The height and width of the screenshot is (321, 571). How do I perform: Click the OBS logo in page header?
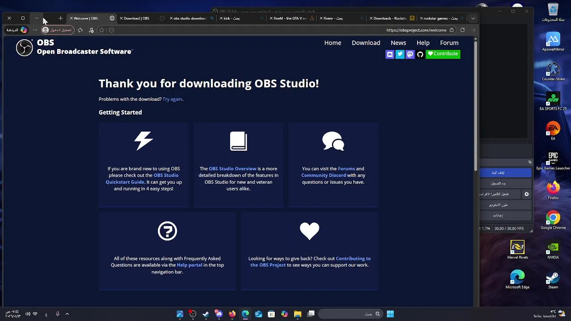[x=25, y=47]
